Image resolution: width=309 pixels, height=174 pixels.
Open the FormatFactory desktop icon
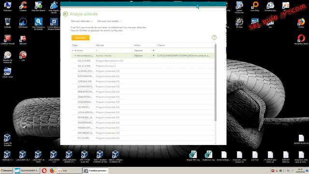[270, 6]
